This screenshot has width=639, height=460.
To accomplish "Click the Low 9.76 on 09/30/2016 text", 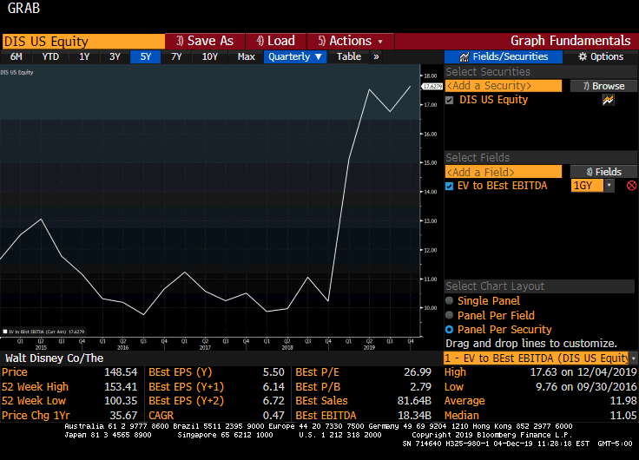I will [586, 387].
